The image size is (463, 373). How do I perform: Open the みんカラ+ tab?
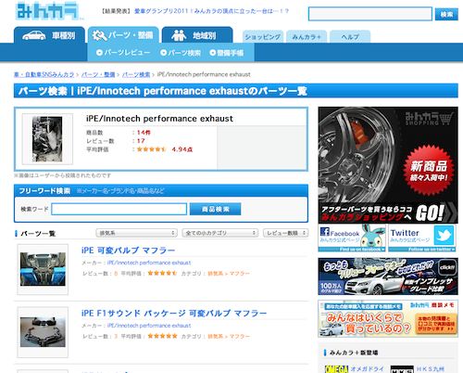tap(307, 37)
